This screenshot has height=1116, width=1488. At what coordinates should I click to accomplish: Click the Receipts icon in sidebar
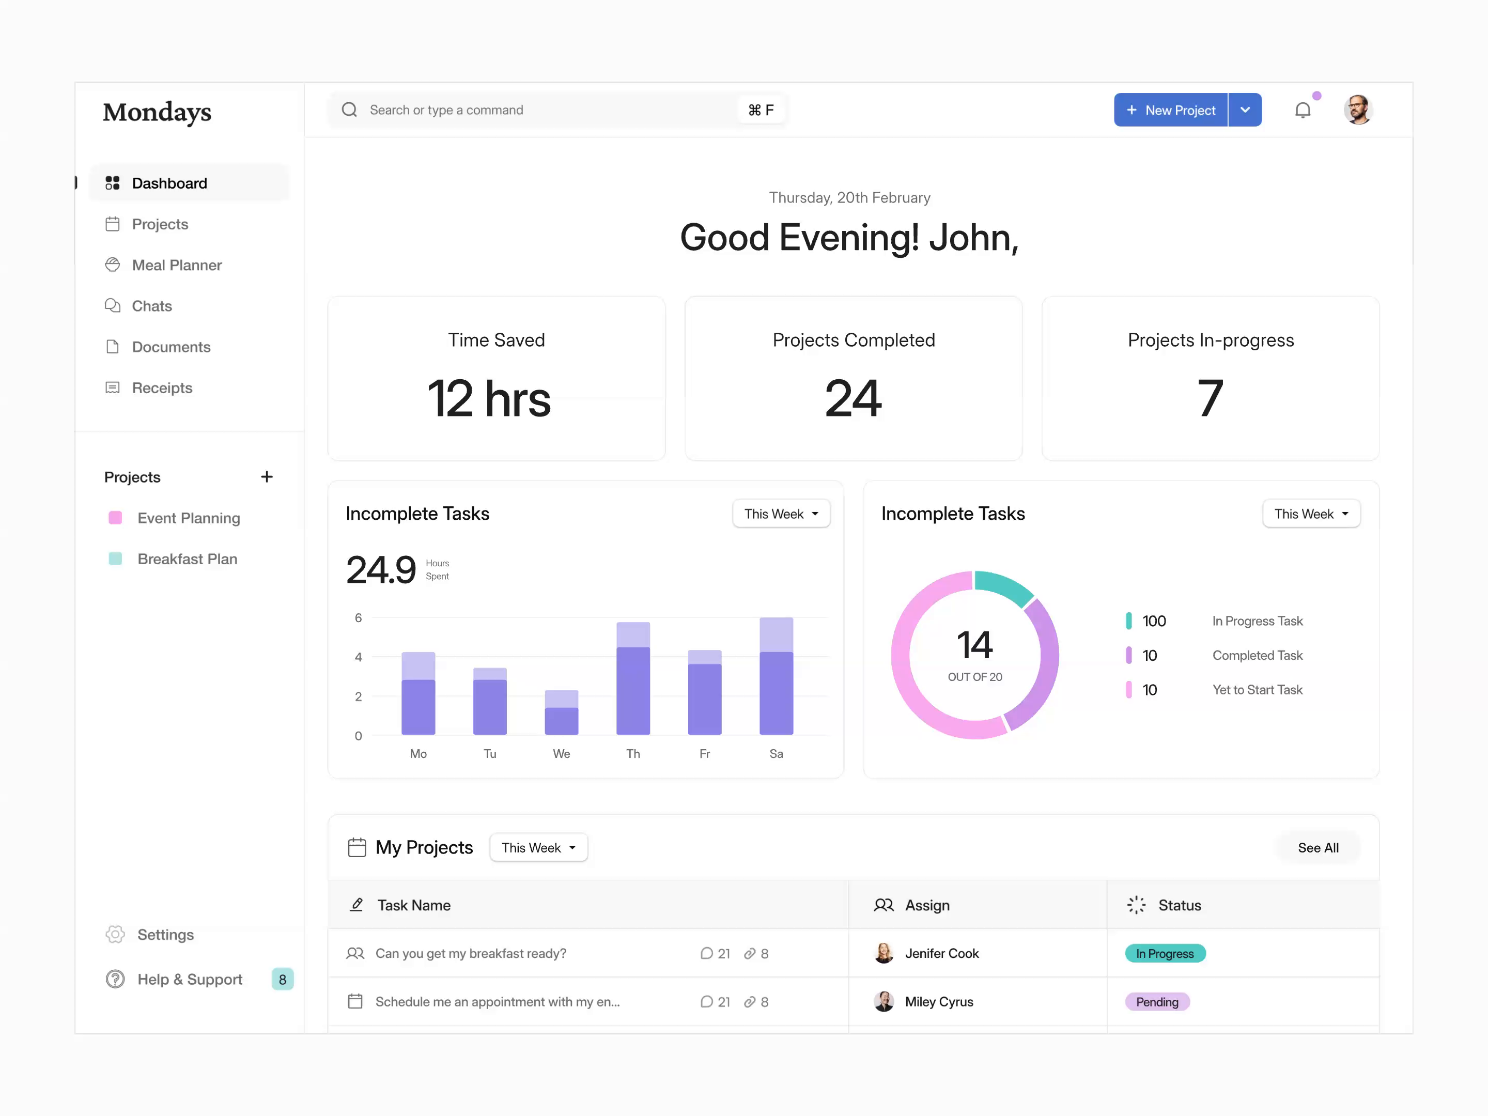pos(113,388)
